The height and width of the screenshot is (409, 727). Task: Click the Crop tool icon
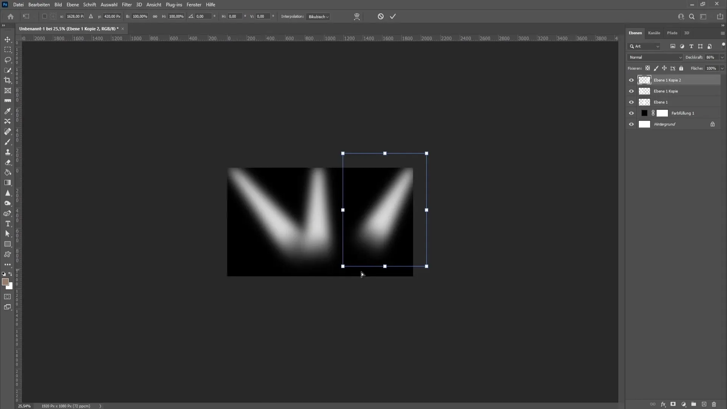tap(8, 80)
